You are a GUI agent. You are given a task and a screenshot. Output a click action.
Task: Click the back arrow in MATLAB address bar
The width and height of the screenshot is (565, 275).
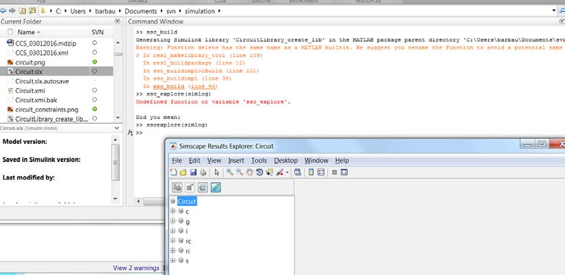(x=4, y=11)
